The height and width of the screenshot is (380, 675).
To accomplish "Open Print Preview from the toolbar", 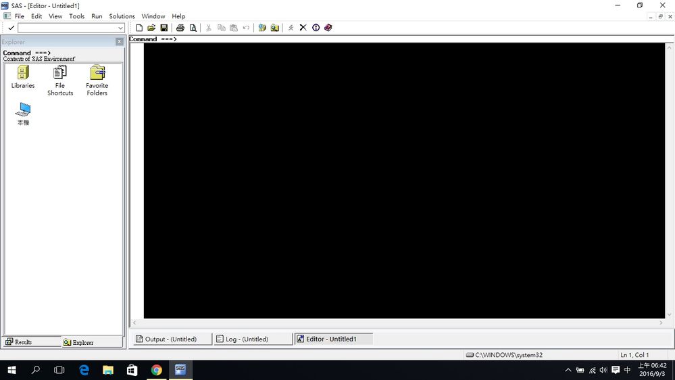I will 193,28.
